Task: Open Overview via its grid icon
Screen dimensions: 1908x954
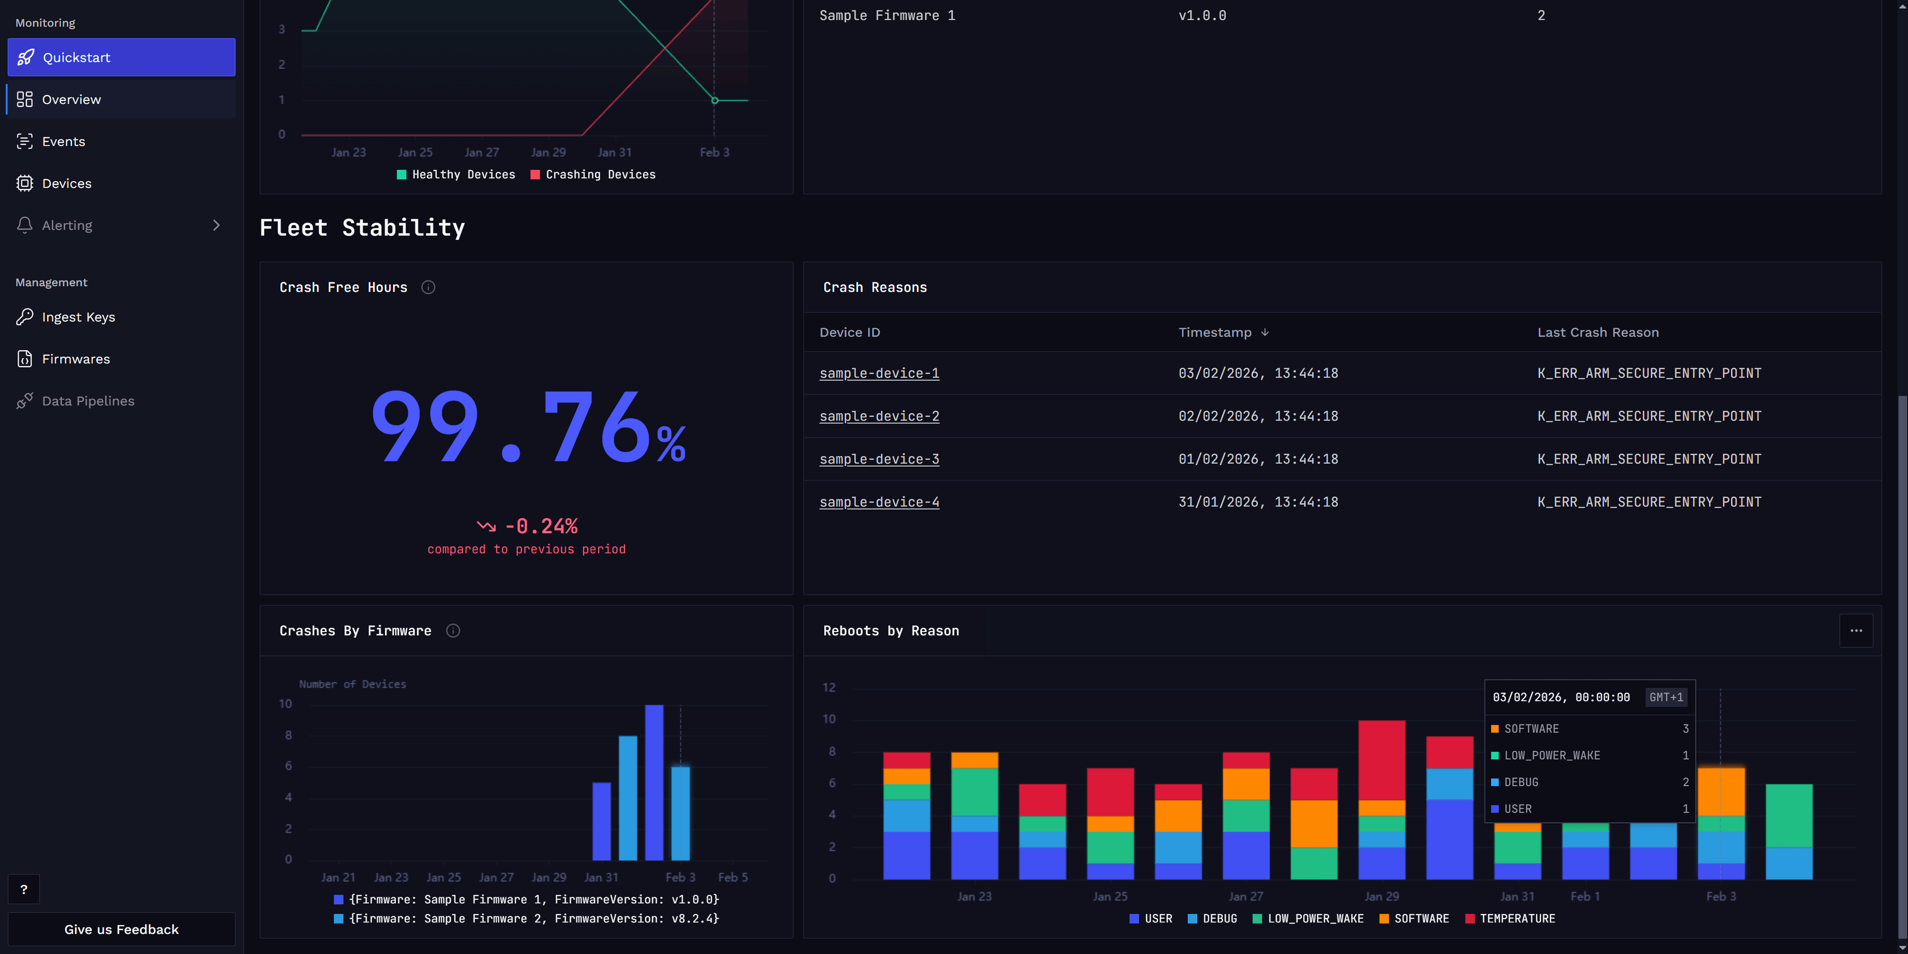Action: (24, 99)
